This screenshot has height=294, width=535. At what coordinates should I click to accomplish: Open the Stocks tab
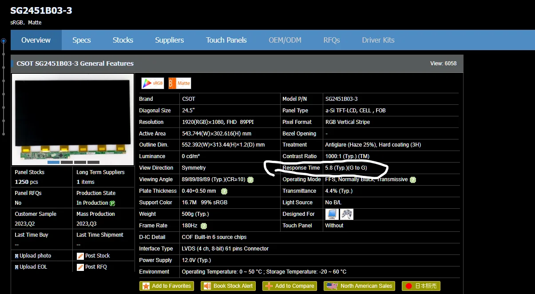point(123,40)
